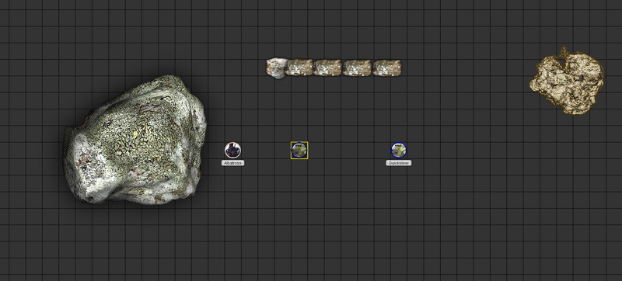Select the second-from-right stone wall segment
This screenshot has width=622, height=281.
coord(357,68)
